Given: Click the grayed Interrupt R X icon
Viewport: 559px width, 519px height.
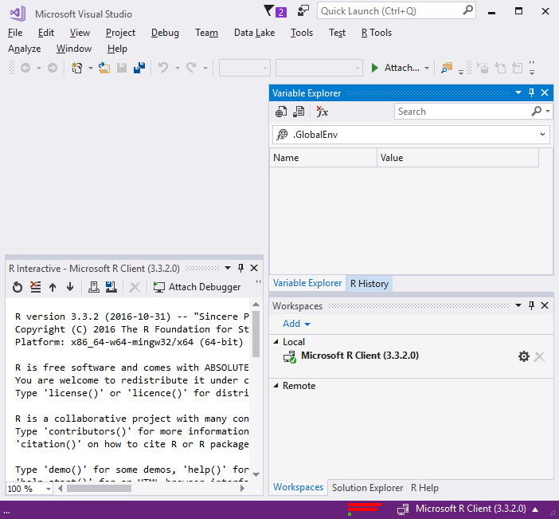Looking at the screenshot, I should coord(135,287).
